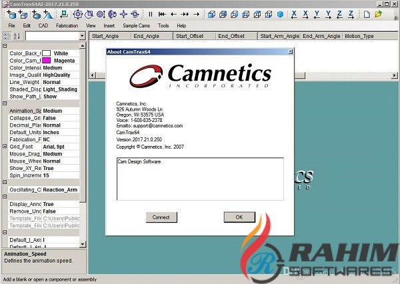Open the Fabrication menu

coord(67,25)
